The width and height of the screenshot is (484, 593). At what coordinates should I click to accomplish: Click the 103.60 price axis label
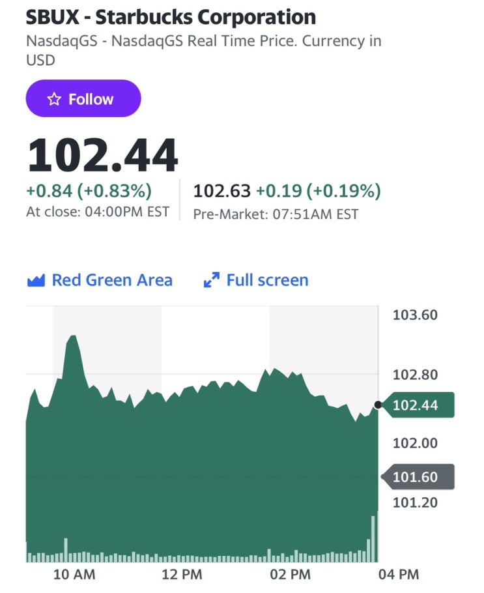point(415,315)
